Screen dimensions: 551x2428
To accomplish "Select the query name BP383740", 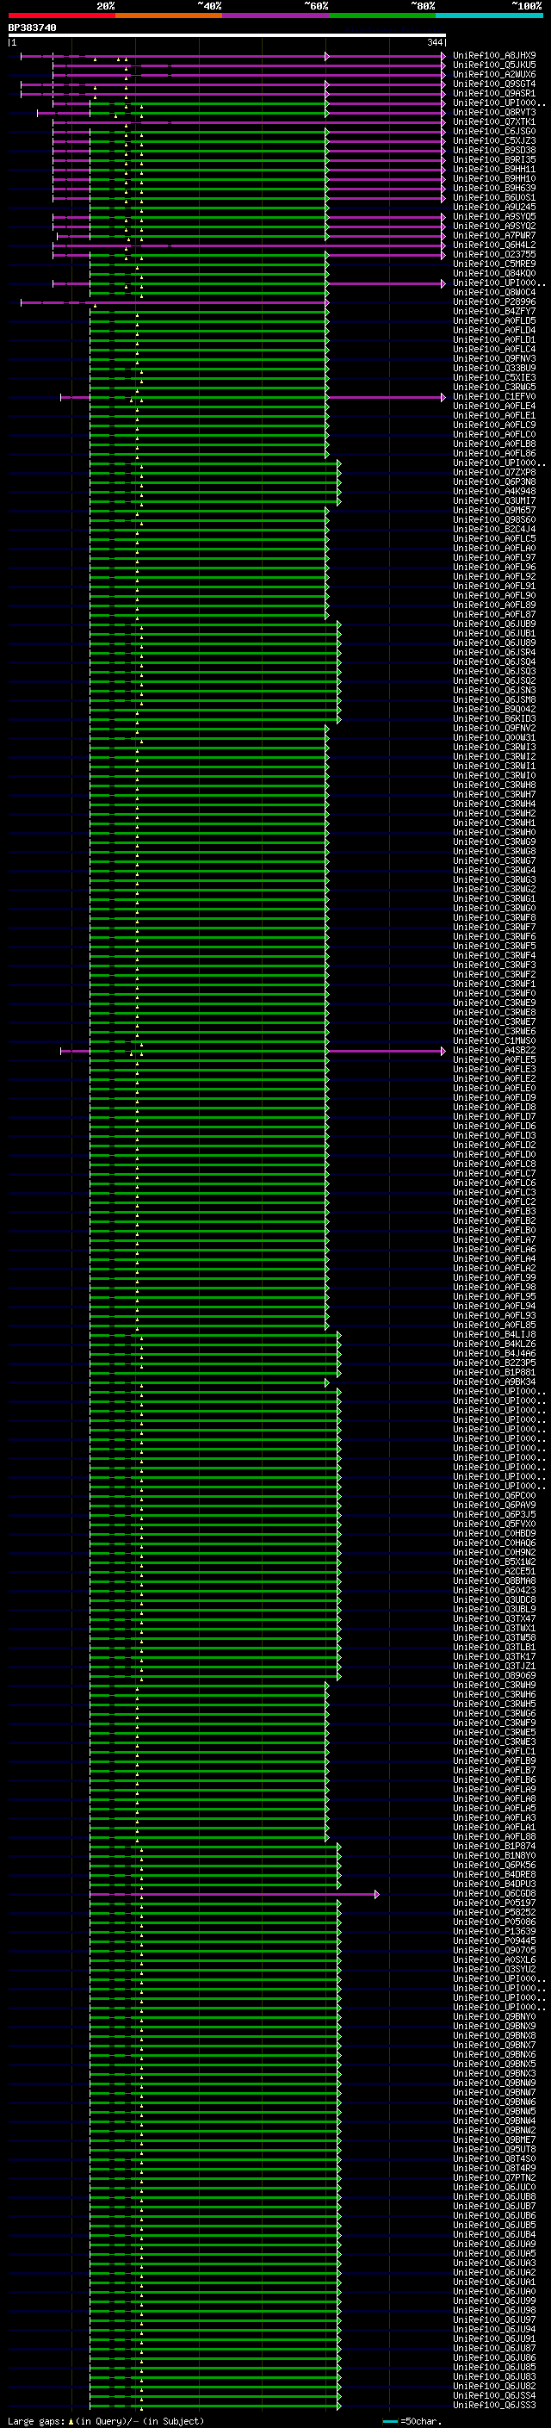I will pyautogui.click(x=32, y=28).
